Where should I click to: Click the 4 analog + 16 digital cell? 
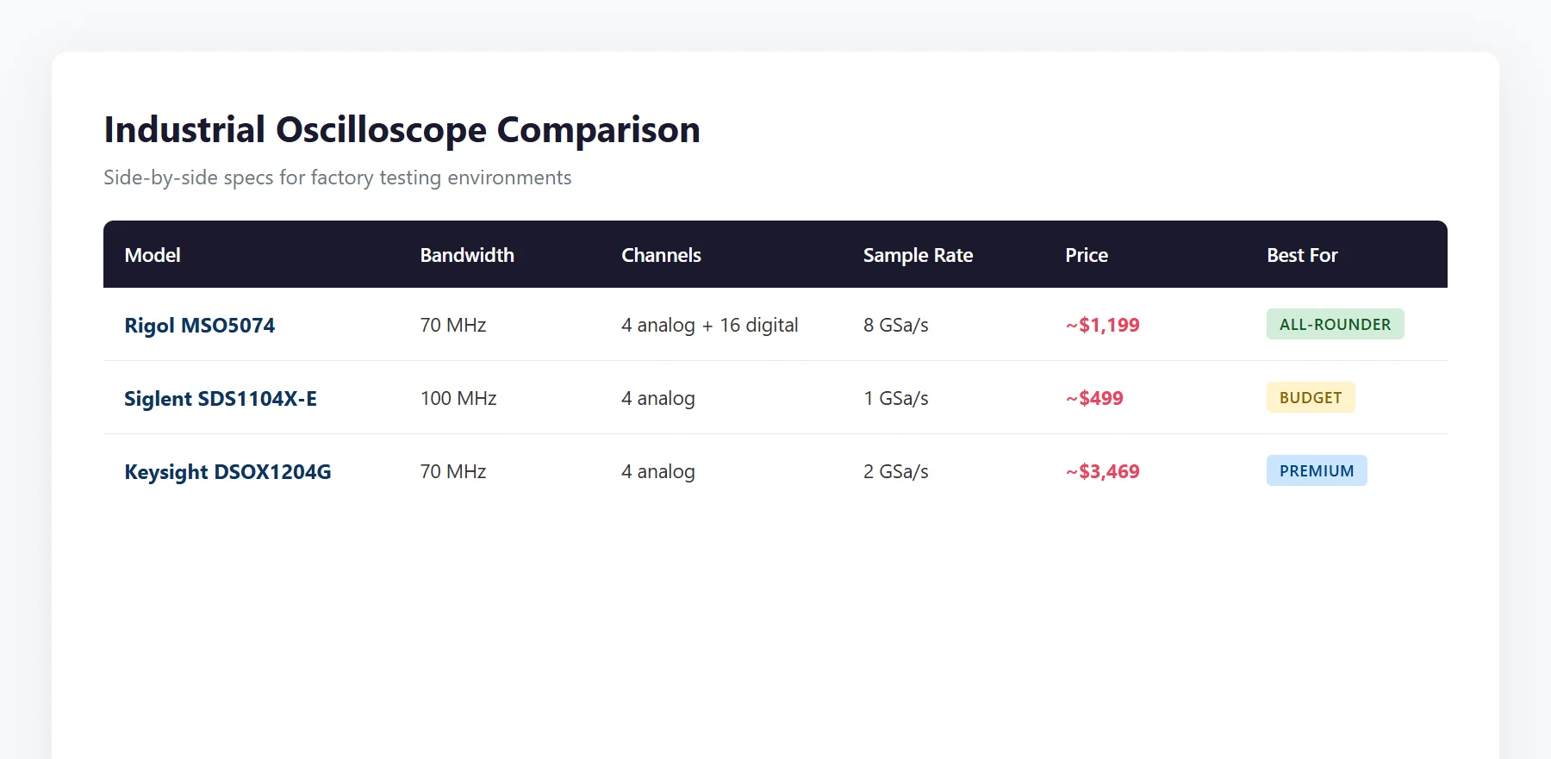tap(710, 325)
